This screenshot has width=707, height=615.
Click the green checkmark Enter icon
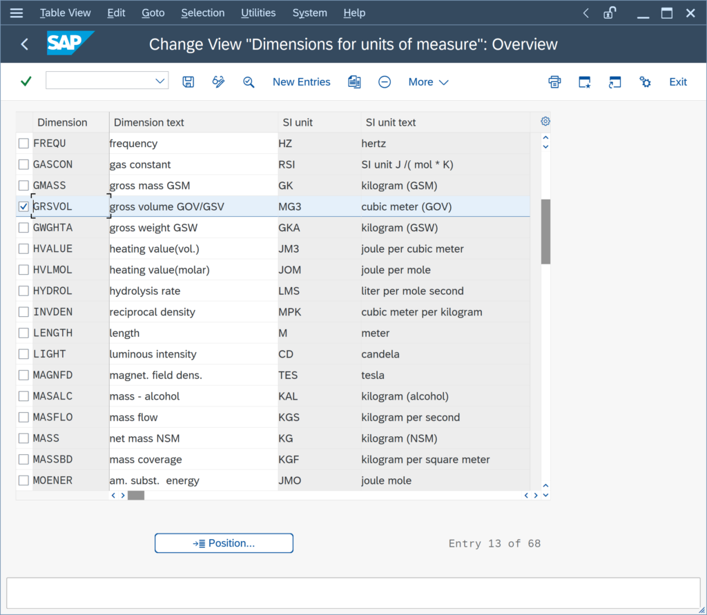tap(26, 81)
